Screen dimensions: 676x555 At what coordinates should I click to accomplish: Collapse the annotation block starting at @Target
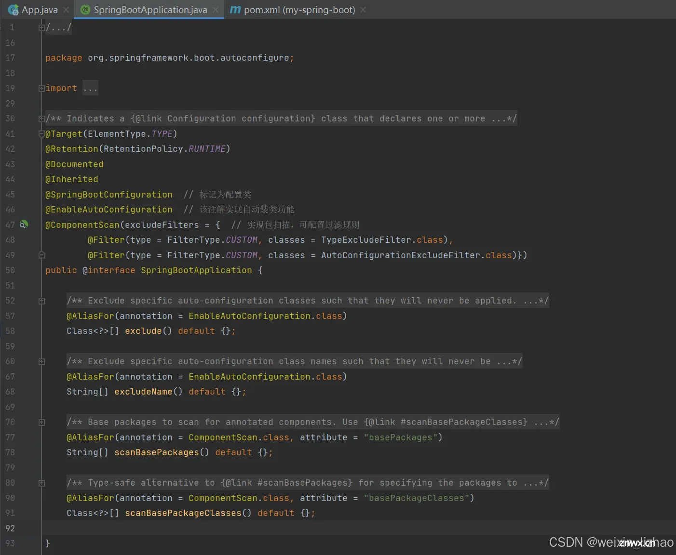coord(41,134)
